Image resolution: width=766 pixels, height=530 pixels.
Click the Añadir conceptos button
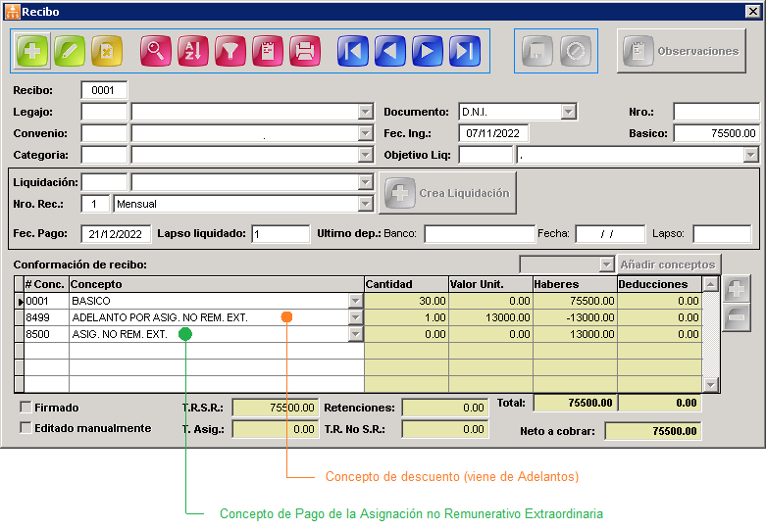(x=668, y=265)
